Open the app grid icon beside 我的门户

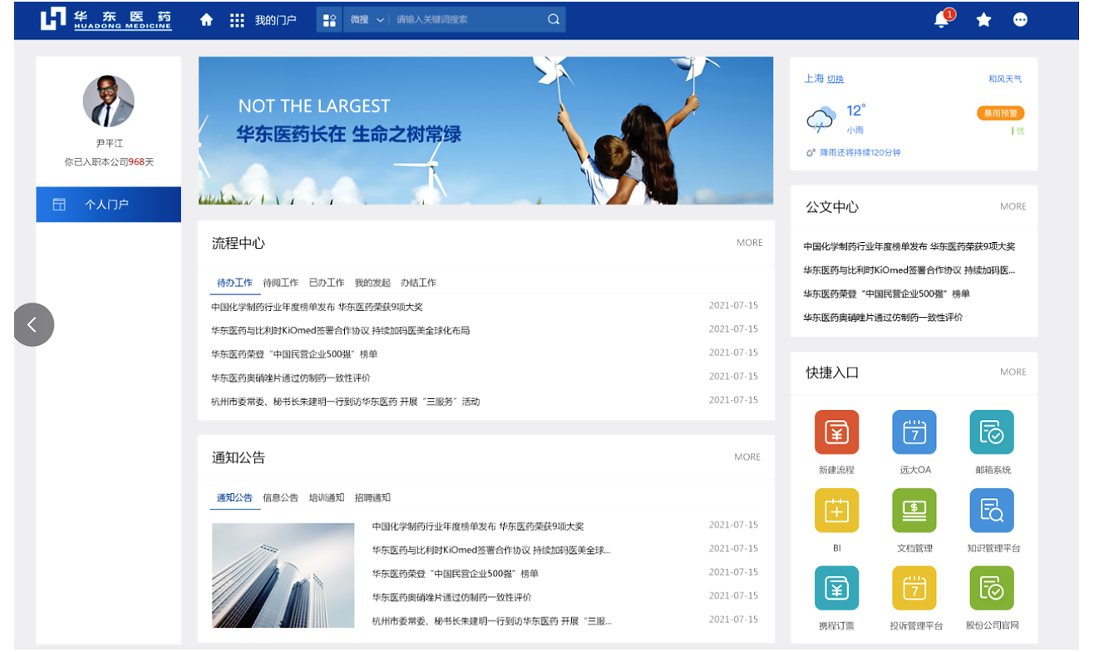237,20
